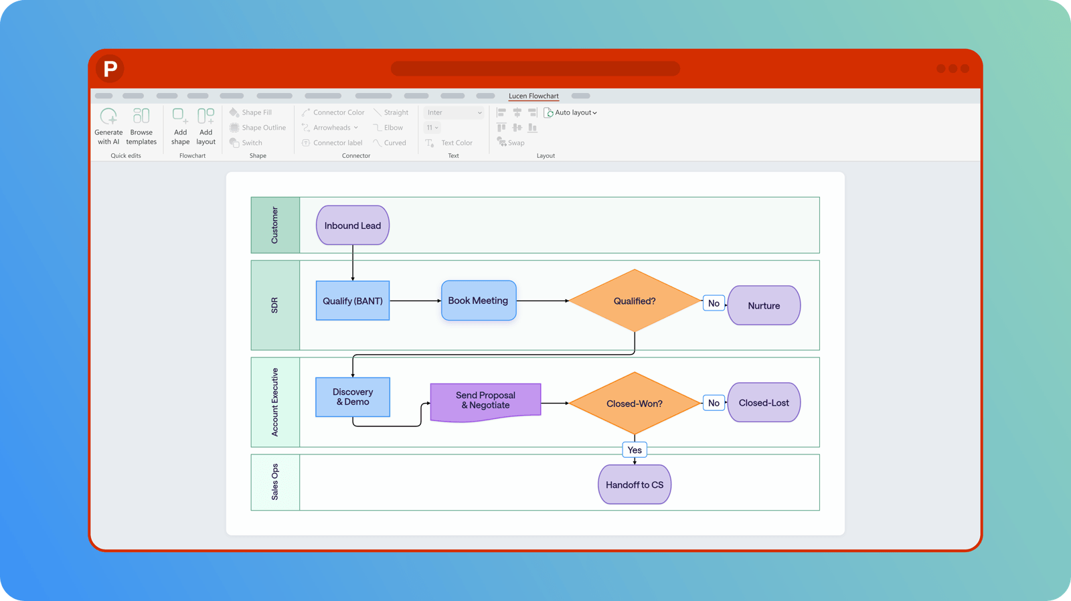
Task: Select the Sales Ops swimlane header
Action: click(275, 483)
